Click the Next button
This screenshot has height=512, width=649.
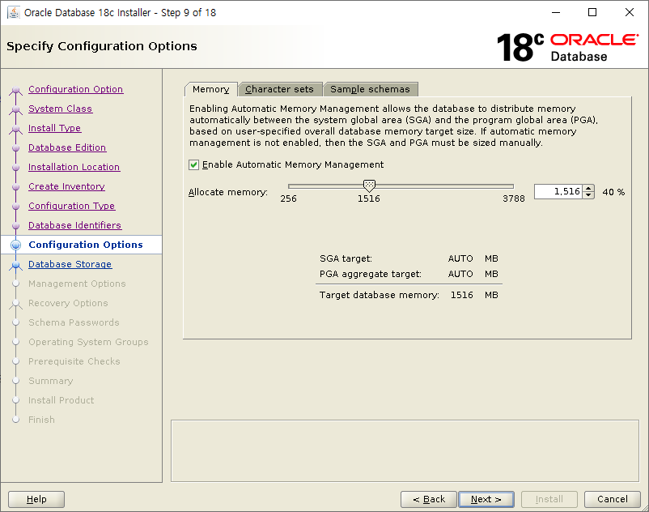pos(486,499)
